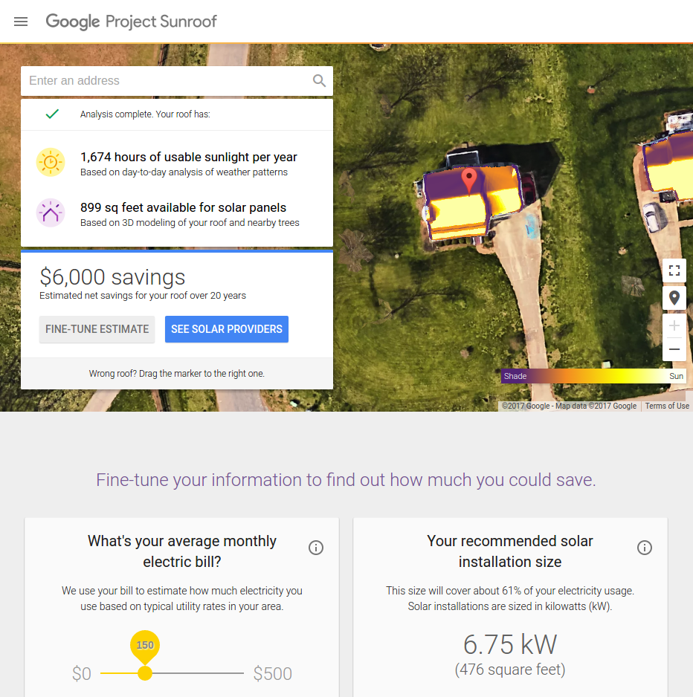693x697 pixels.
Task: Click the search magnifier icon
Action: (319, 80)
